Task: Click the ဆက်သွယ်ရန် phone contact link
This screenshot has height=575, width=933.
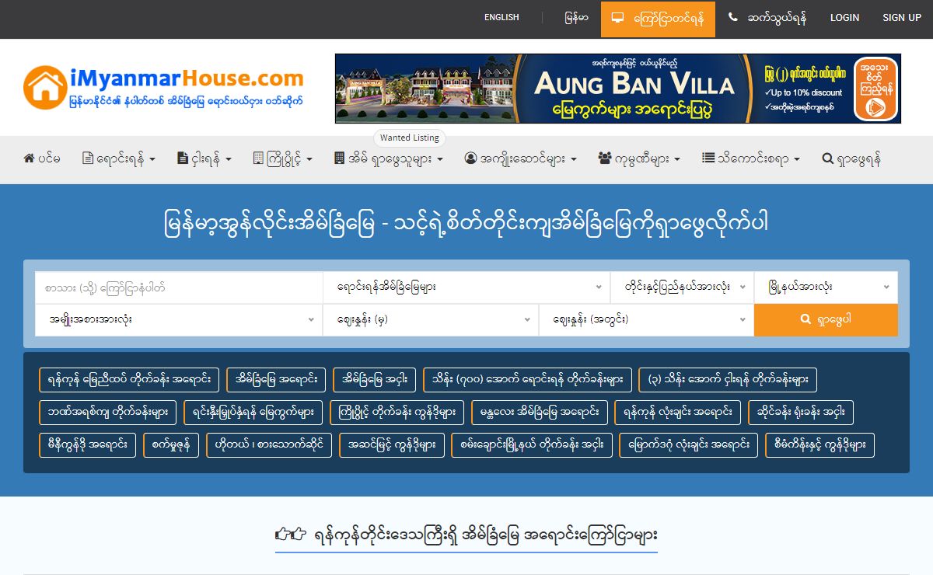Action: (767, 17)
